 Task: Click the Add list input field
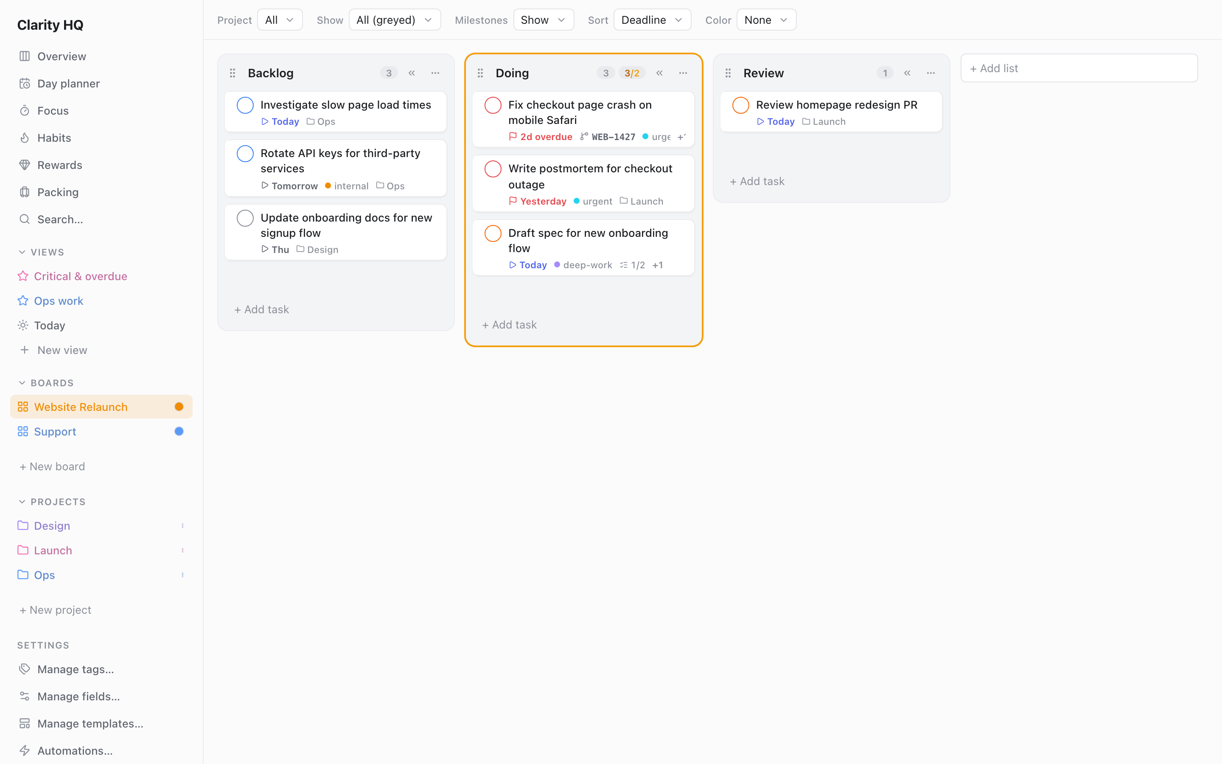[1079, 68]
